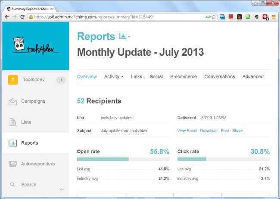The height and width of the screenshot is (199, 280).
Task: Click the Tools4dev account name in sidebar
Action: [34, 79]
